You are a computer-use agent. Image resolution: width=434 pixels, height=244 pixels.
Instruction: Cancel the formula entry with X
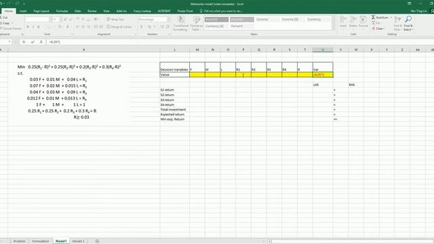24,42
